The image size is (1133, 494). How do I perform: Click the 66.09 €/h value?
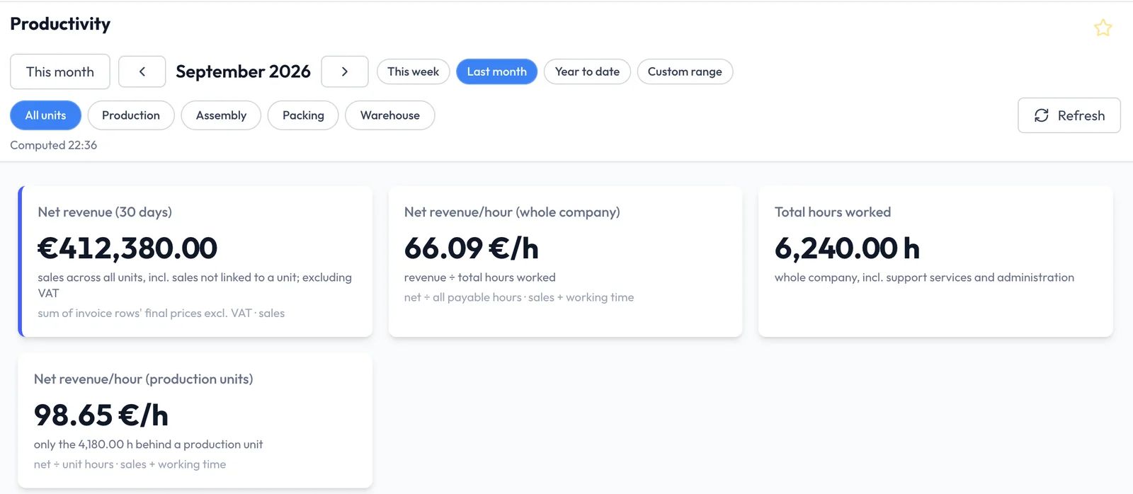(472, 248)
